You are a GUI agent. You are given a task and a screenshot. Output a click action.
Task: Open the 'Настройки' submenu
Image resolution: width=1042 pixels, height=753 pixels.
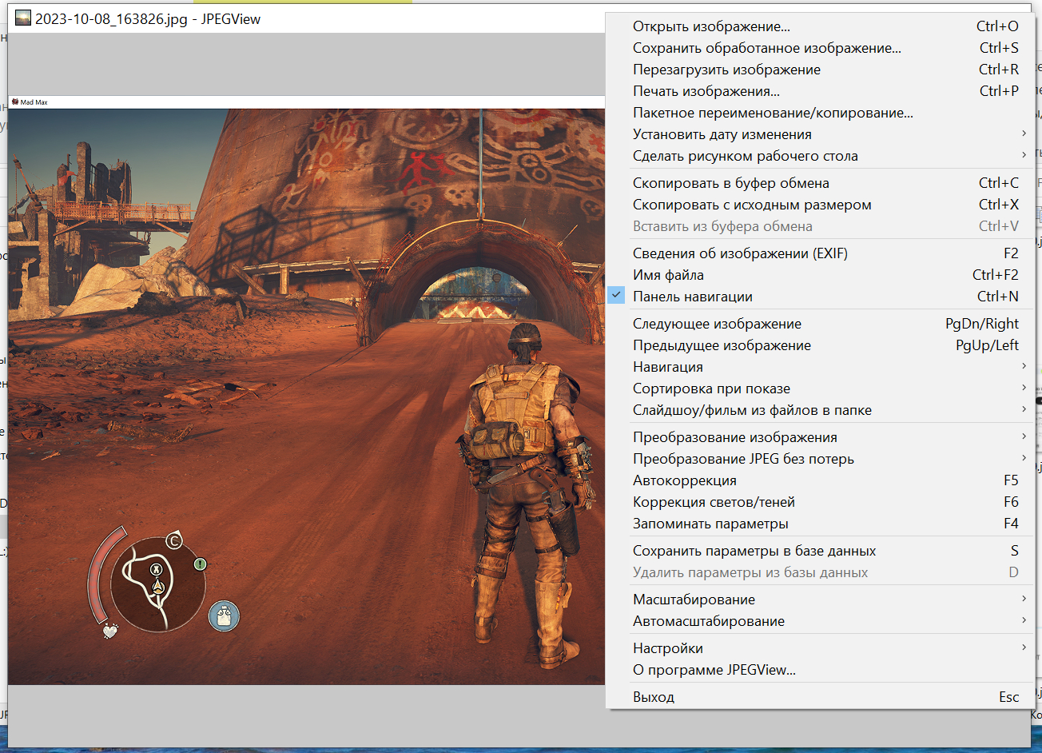(818, 648)
